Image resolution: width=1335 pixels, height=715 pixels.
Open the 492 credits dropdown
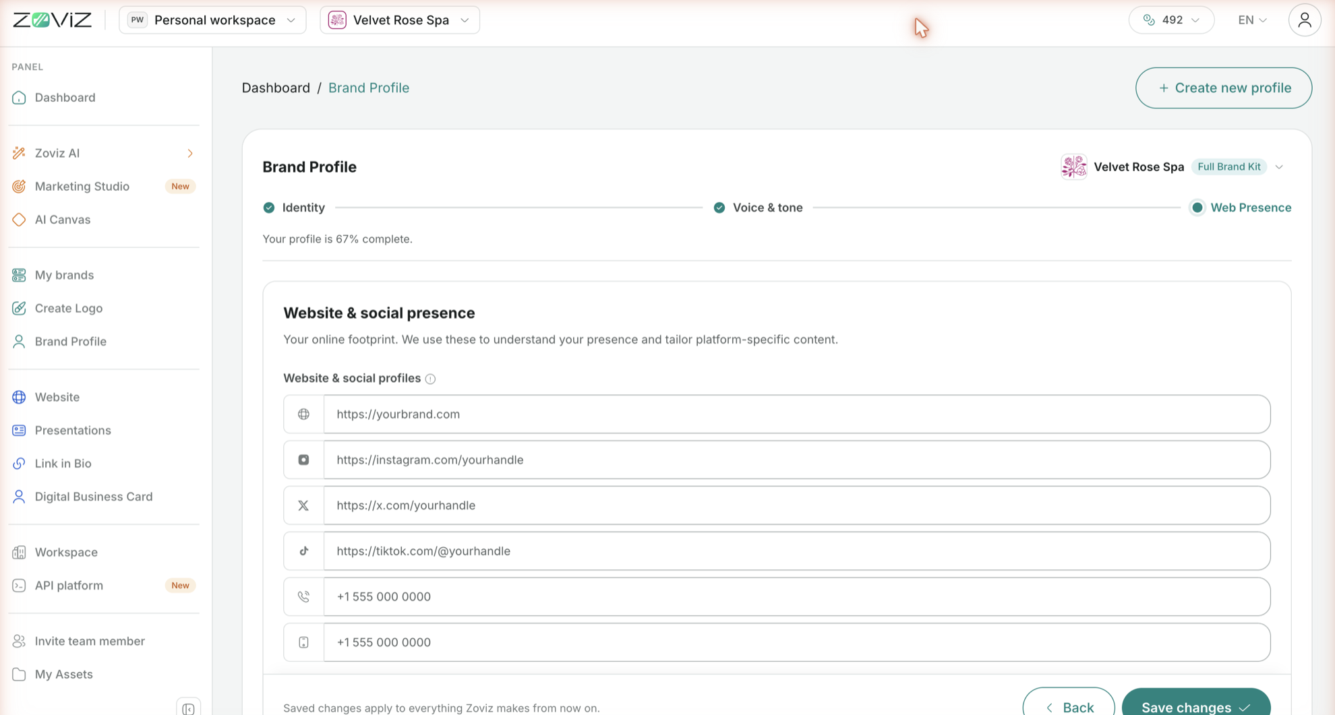(1171, 20)
